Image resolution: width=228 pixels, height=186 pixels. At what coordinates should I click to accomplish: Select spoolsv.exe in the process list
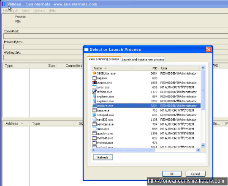[x=105, y=134]
